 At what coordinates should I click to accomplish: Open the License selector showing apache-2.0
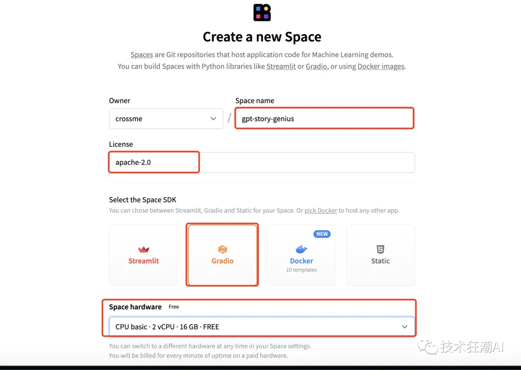(261, 163)
